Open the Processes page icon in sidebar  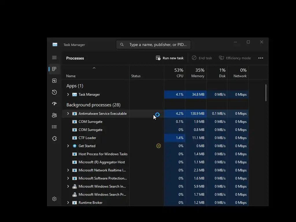coord(54,69)
